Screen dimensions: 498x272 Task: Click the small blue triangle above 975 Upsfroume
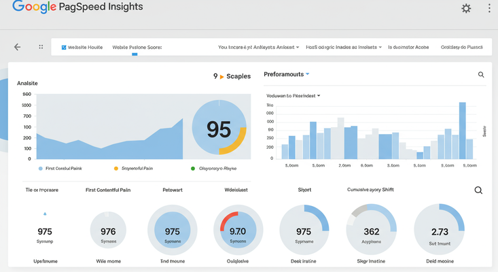point(45,214)
